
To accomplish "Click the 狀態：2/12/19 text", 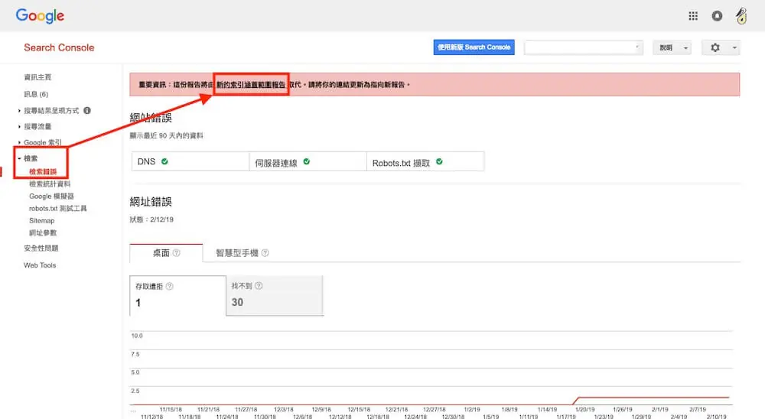I will point(151,219).
